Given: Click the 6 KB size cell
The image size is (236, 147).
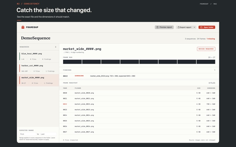Looking at the screenshot, I should [x=198, y=104].
